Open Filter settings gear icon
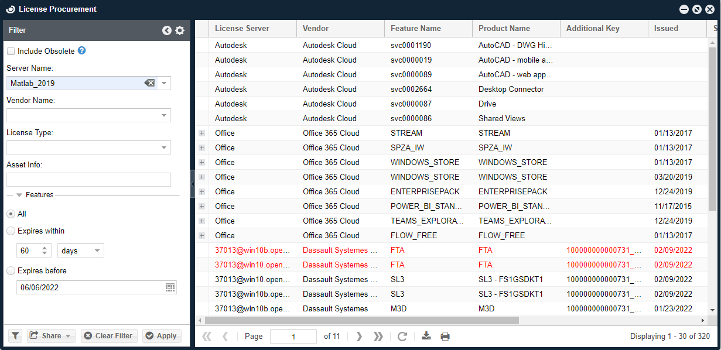The height and width of the screenshot is (350, 721). [x=180, y=30]
